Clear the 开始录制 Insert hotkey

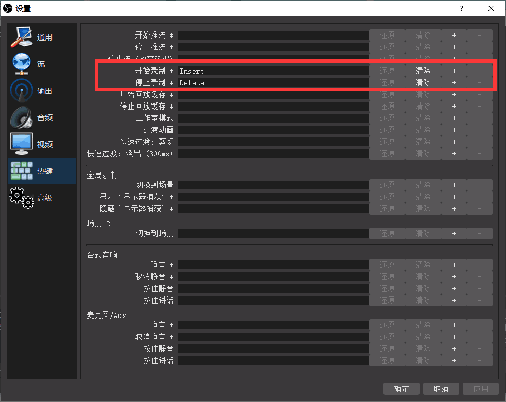click(x=423, y=71)
